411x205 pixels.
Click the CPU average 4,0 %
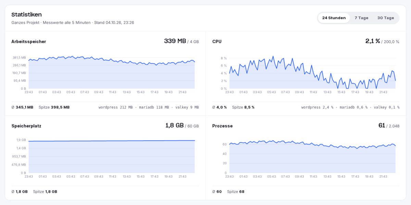tap(220, 107)
